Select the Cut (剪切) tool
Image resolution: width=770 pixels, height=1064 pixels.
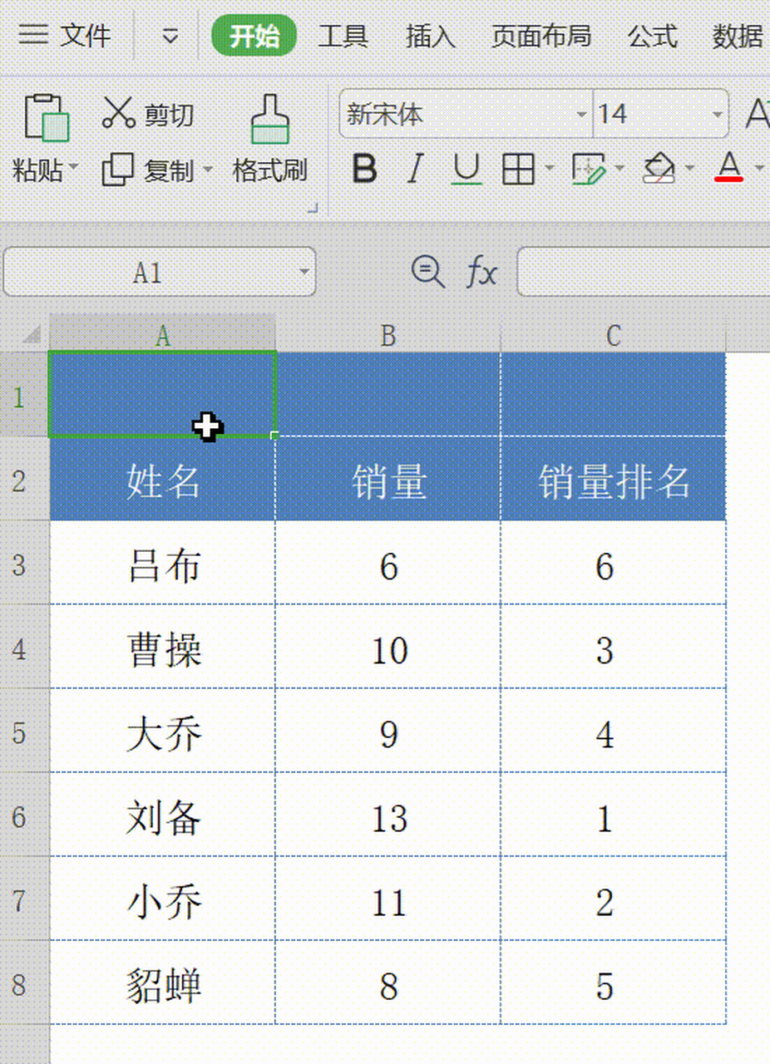tap(119, 112)
